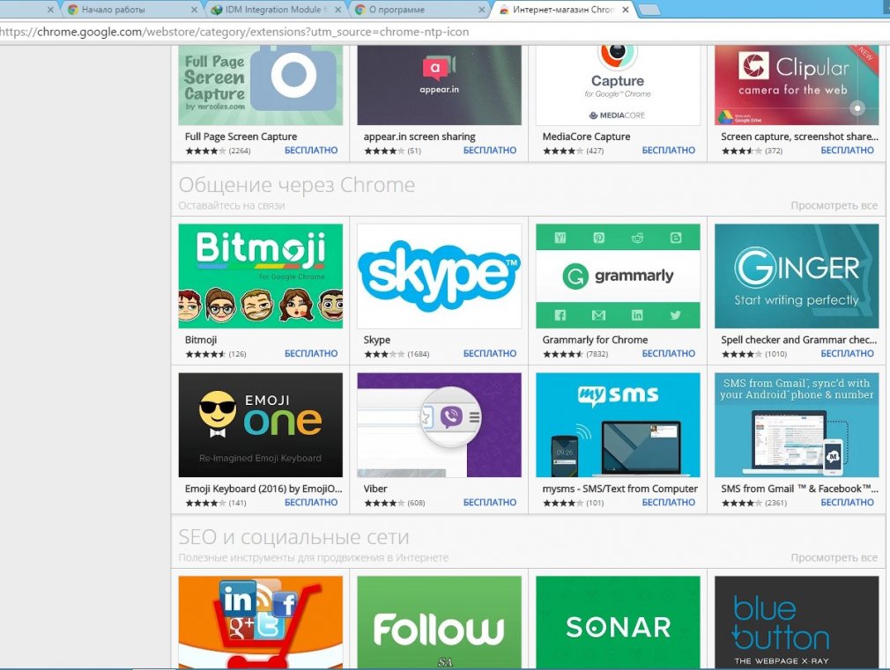Click the Emoji Keyboard (2016) by EmojiOne title
Screen dimensions: 890x670
coord(263,489)
